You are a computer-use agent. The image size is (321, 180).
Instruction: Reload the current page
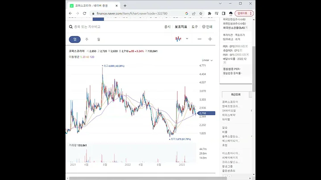pos(84,13)
